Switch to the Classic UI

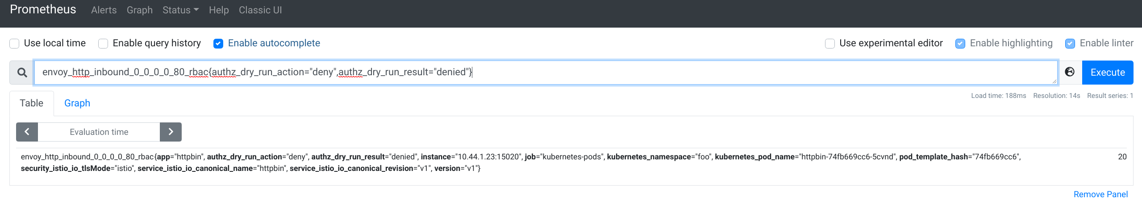pyautogui.click(x=260, y=10)
